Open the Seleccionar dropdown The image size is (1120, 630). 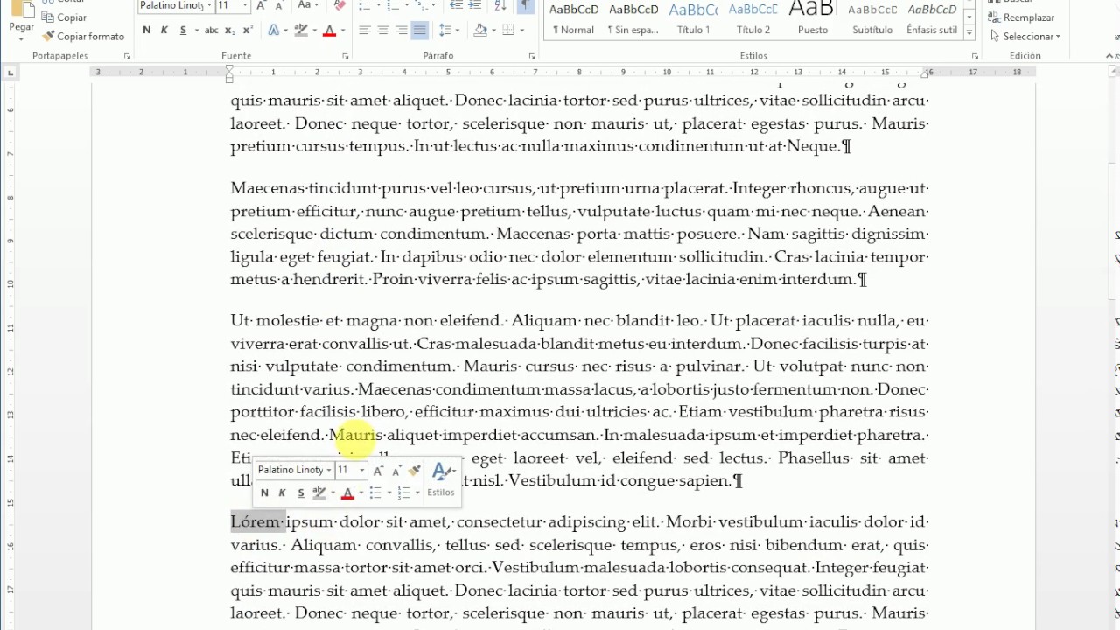pyautogui.click(x=1025, y=37)
